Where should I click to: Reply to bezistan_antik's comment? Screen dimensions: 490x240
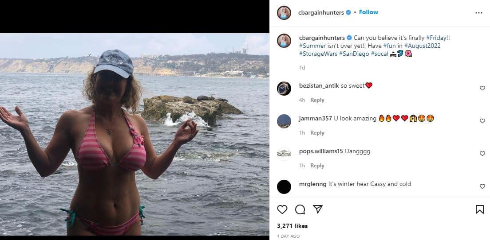(x=317, y=100)
